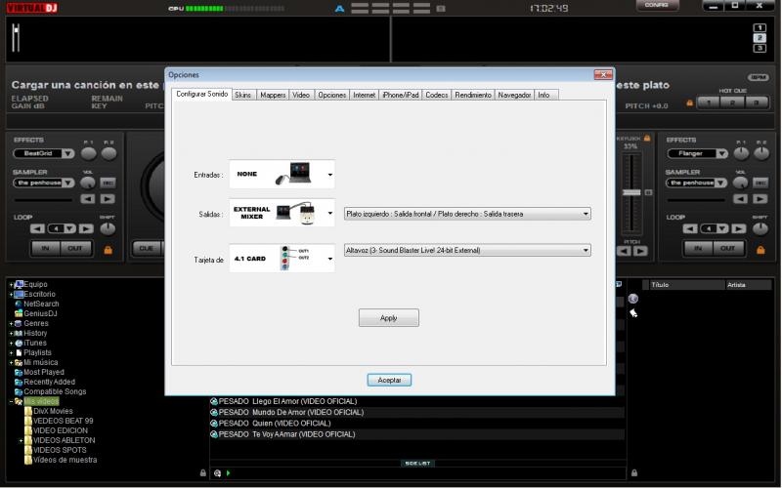
Task: Open the Codecs tab
Action: [436, 95]
